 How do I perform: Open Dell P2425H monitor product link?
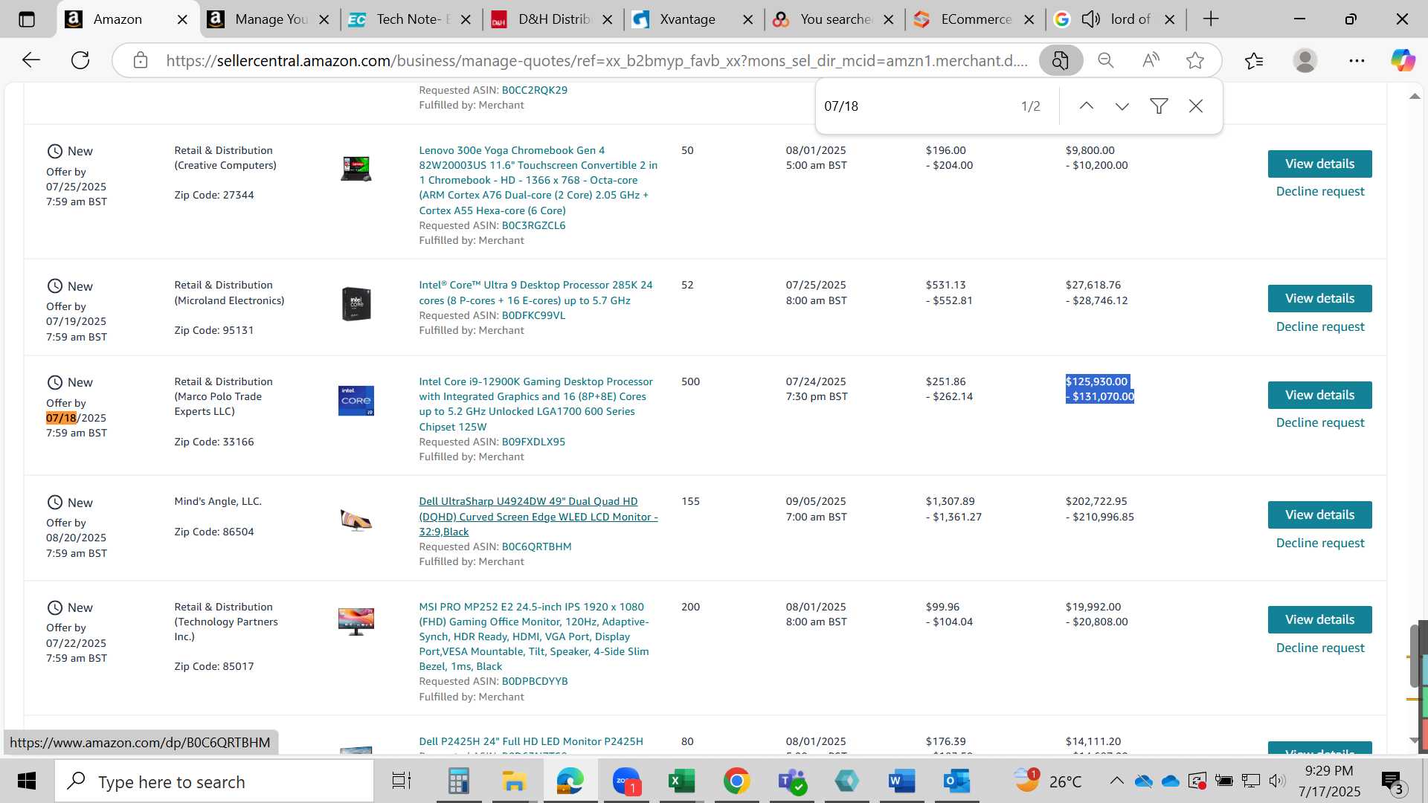coord(531,741)
